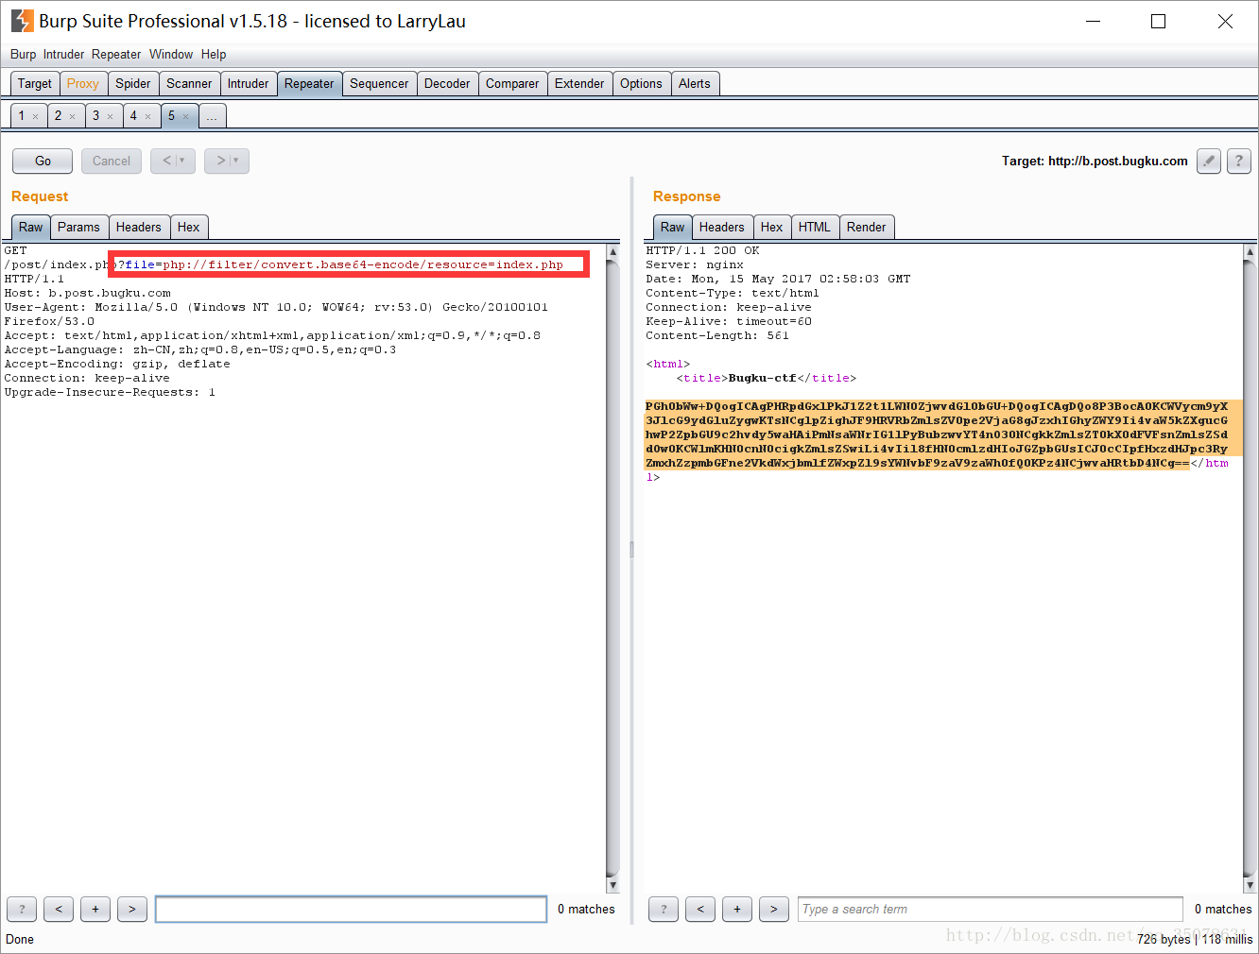Open the response Headers tab
Image resolution: width=1259 pixels, height=954 pixels.
722,227
